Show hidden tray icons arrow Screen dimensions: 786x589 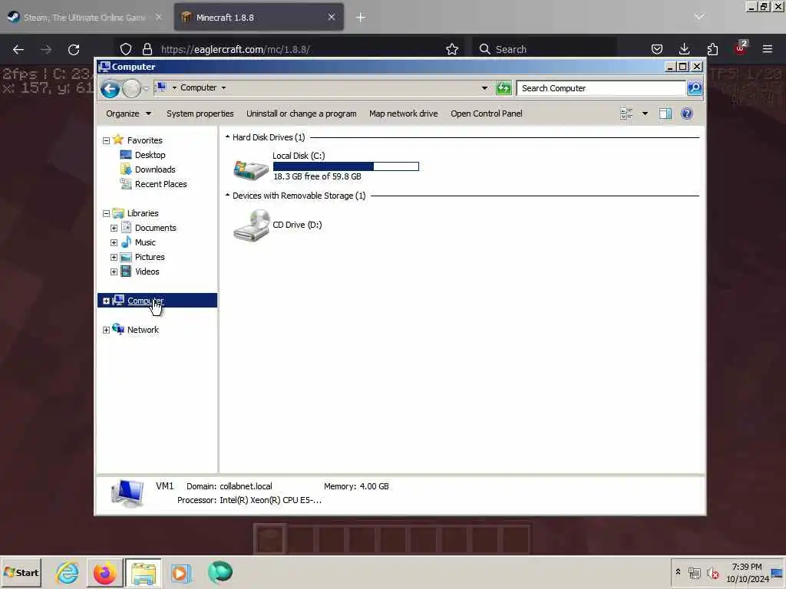pyautogui.click(x=678, y=572)
